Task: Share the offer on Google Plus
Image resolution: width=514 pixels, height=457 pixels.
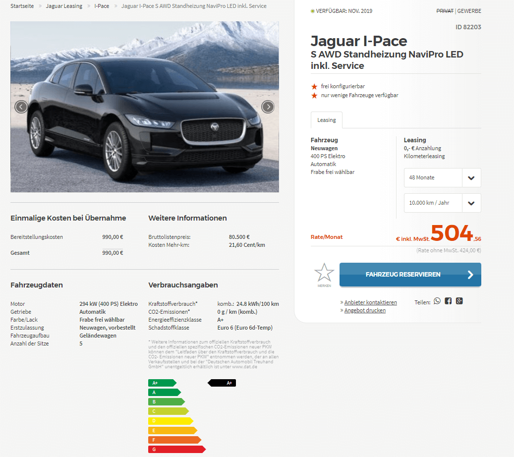Action: (459, 301)
